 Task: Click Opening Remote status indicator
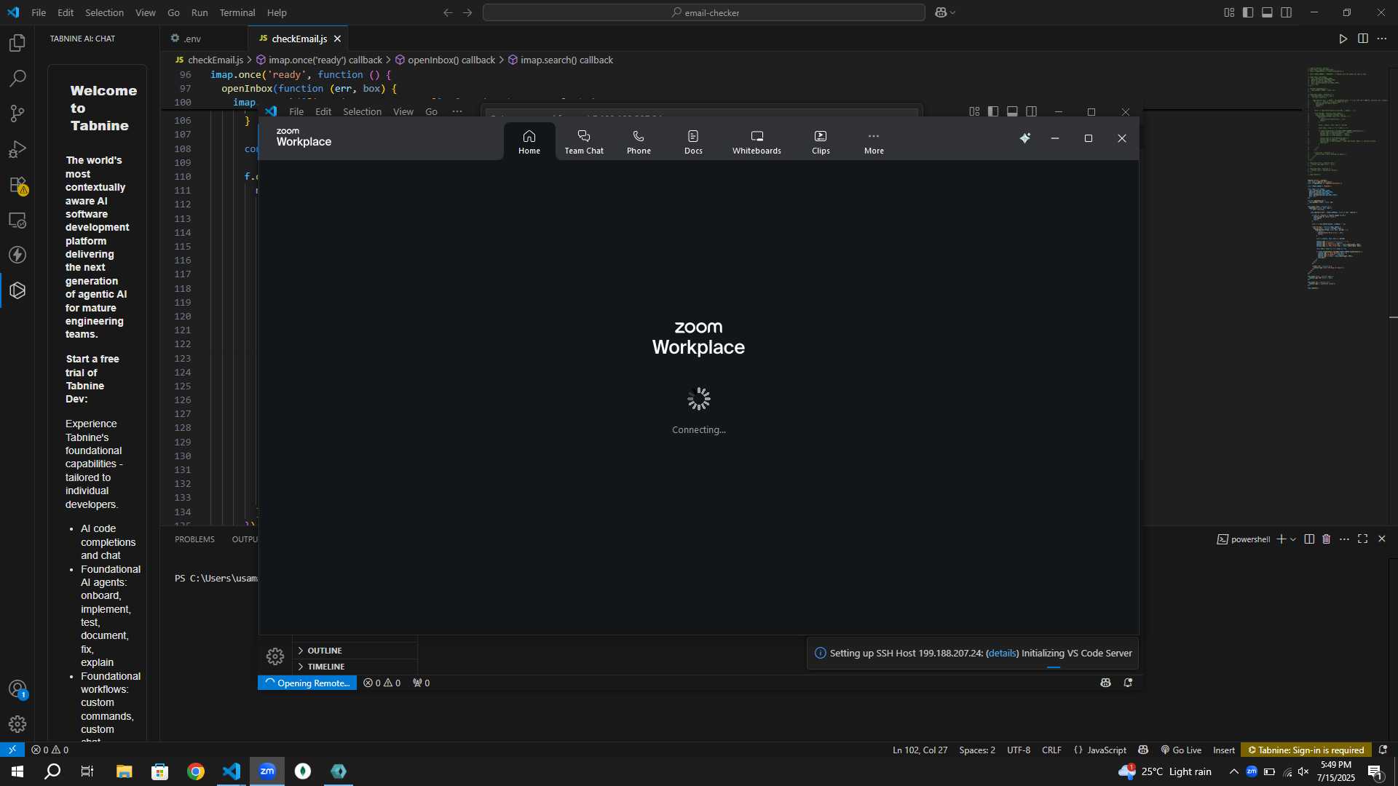pos(307,683)
